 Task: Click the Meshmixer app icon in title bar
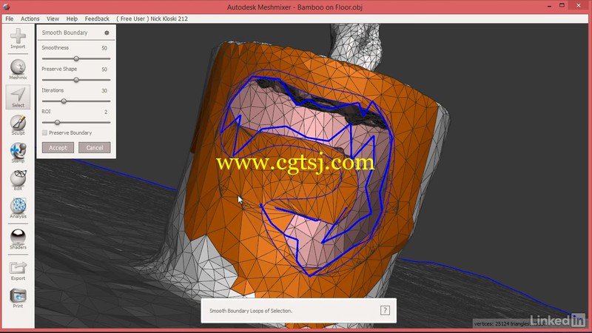point(6,7)
